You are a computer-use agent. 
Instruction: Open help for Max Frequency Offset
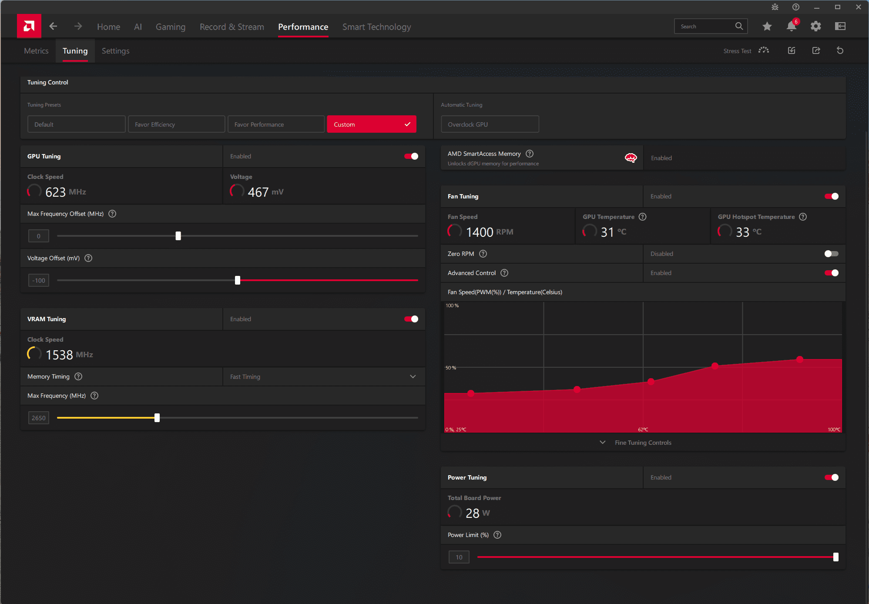(112, 214)
